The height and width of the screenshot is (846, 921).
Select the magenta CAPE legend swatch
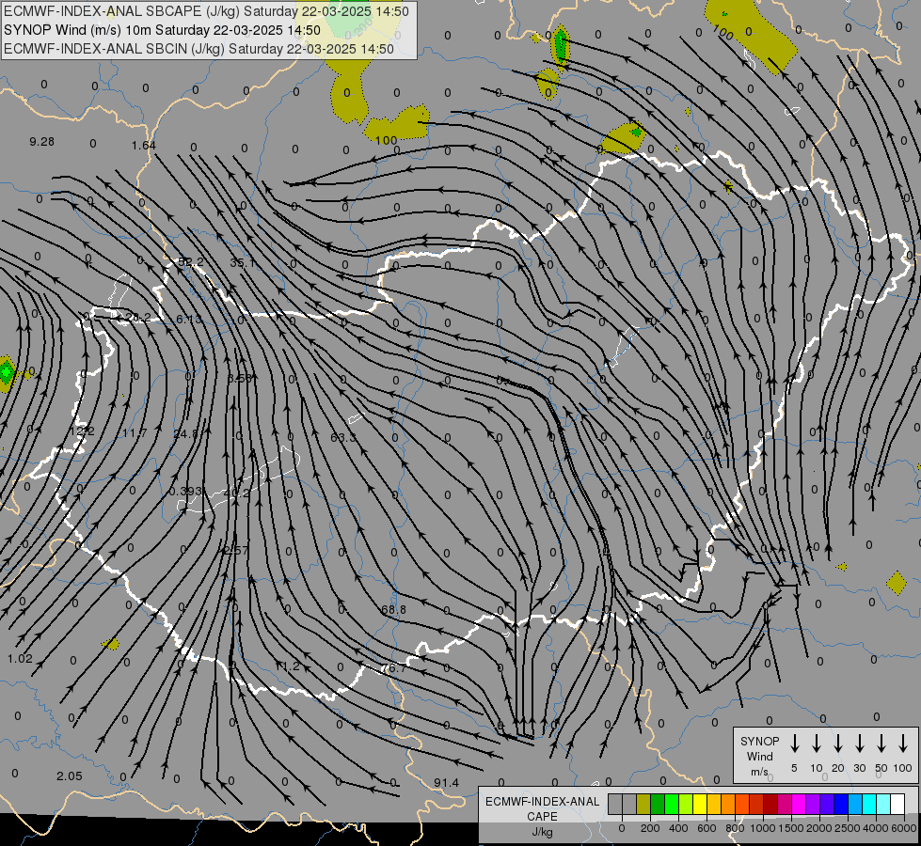pyautogui.click(x=799, y=805)
